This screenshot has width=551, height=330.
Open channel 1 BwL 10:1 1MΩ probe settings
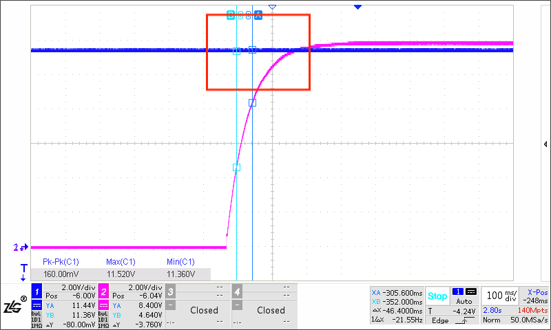(37, 320)
